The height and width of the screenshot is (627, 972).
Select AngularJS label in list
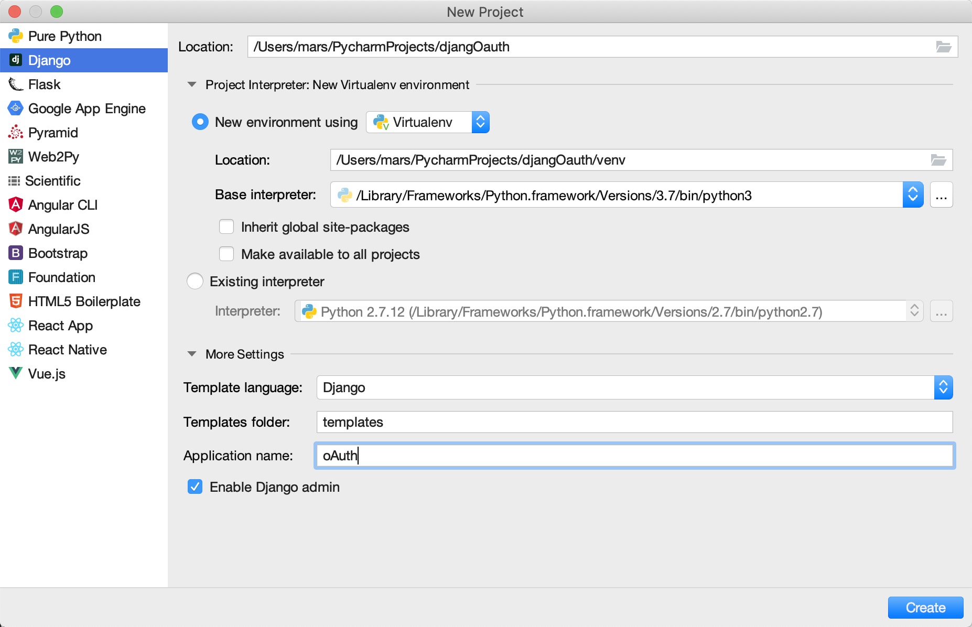tap(59, 229)
